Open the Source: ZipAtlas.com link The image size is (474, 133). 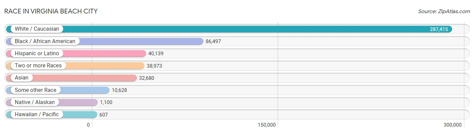click(444, 11)
